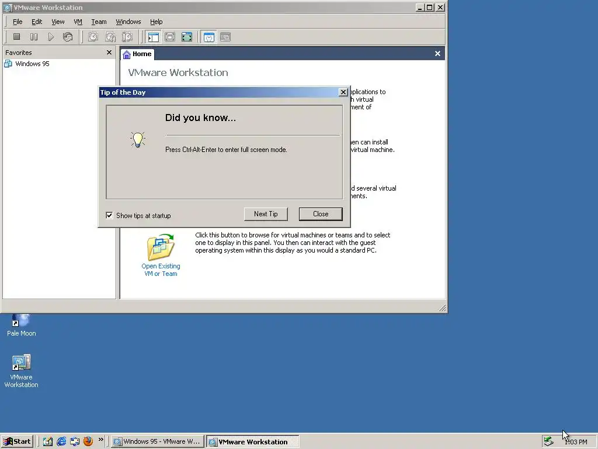Toggle the Favorites sidebar toolbar icon
Screen dimensions: 598x449
[154, 37]
